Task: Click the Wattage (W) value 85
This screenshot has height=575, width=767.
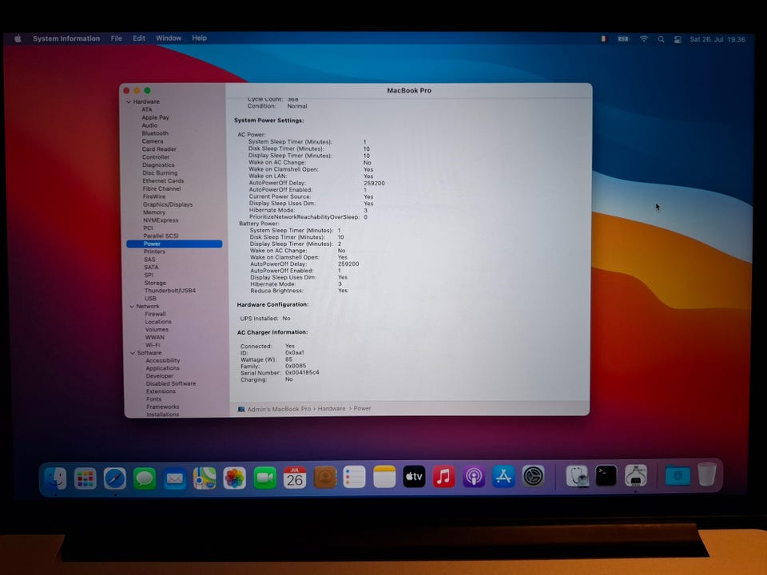Action: pos(288,359)
